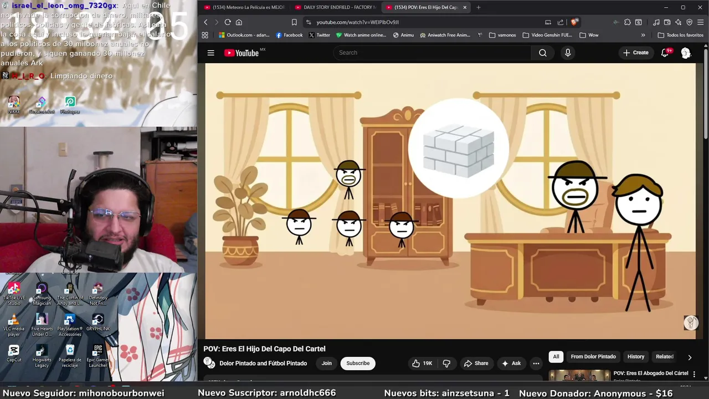Open Watch anime online bookmark

pyautogui.click(x=361, y=35)
